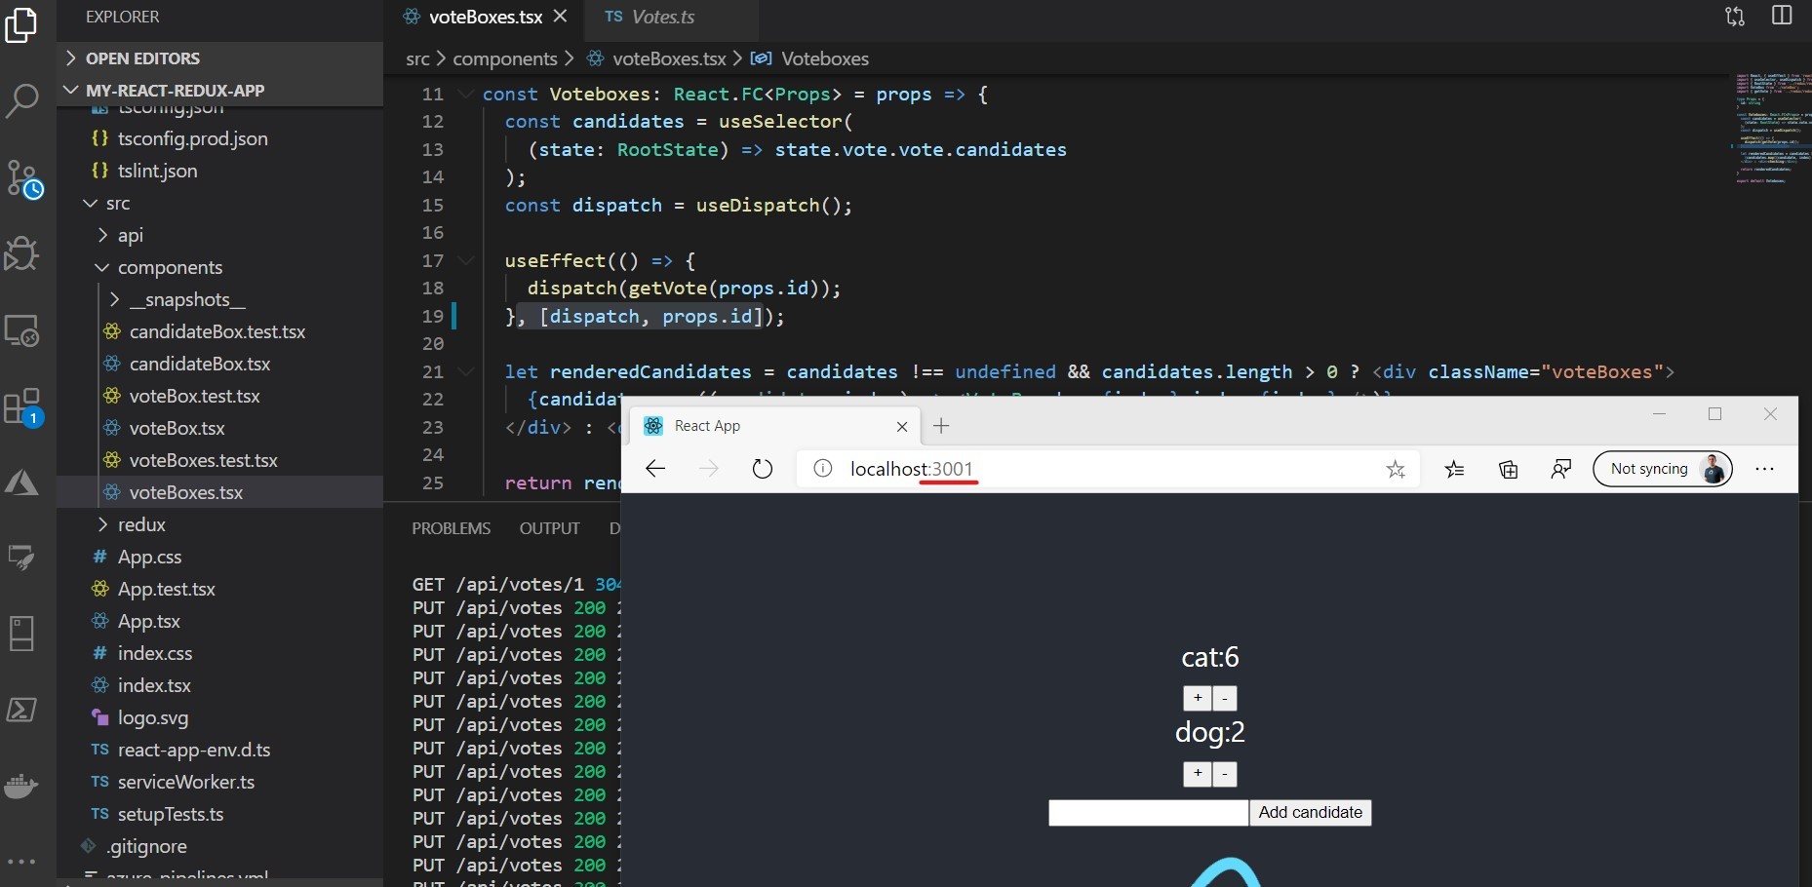
Task: Increase cat vote with plus button
Action: coord(1197,699)
